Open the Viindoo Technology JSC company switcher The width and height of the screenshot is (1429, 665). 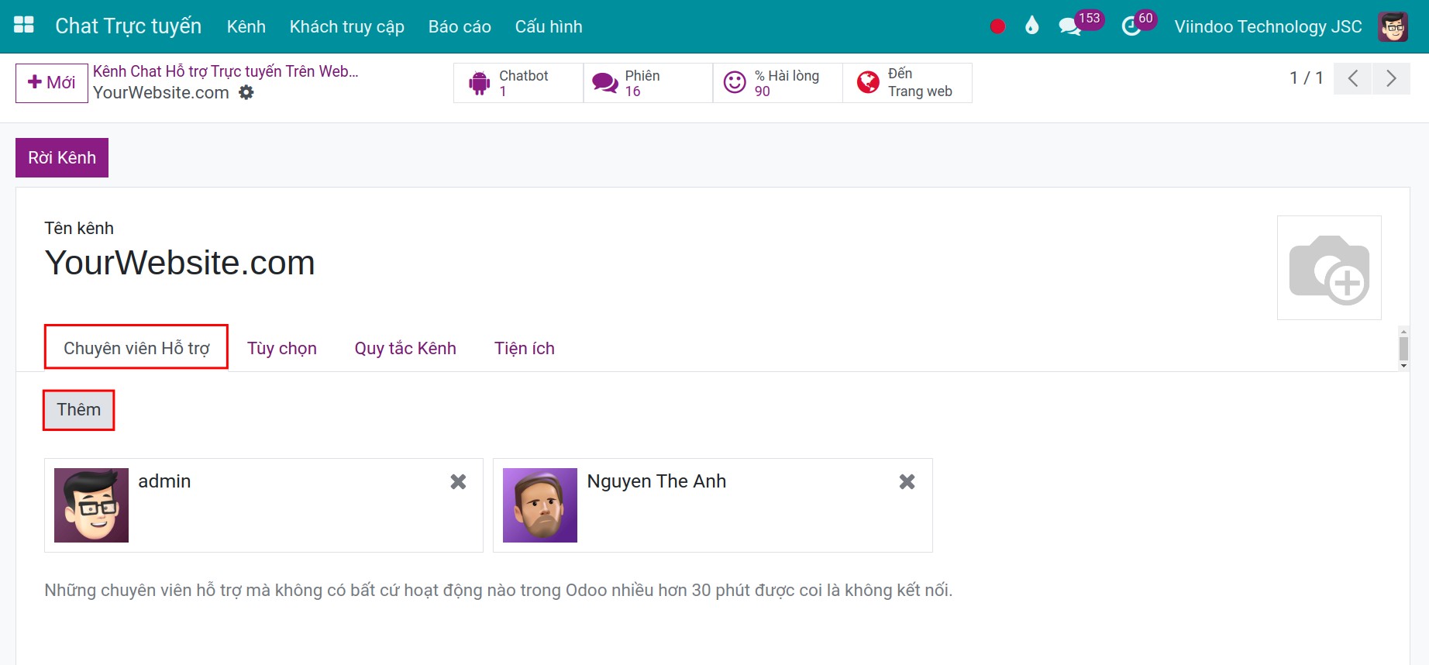tap(1268, 26)
